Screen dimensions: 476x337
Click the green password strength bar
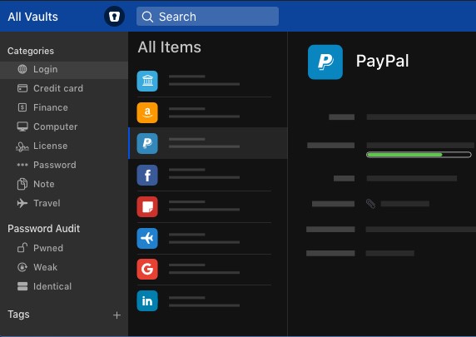(x=419, y=155)
